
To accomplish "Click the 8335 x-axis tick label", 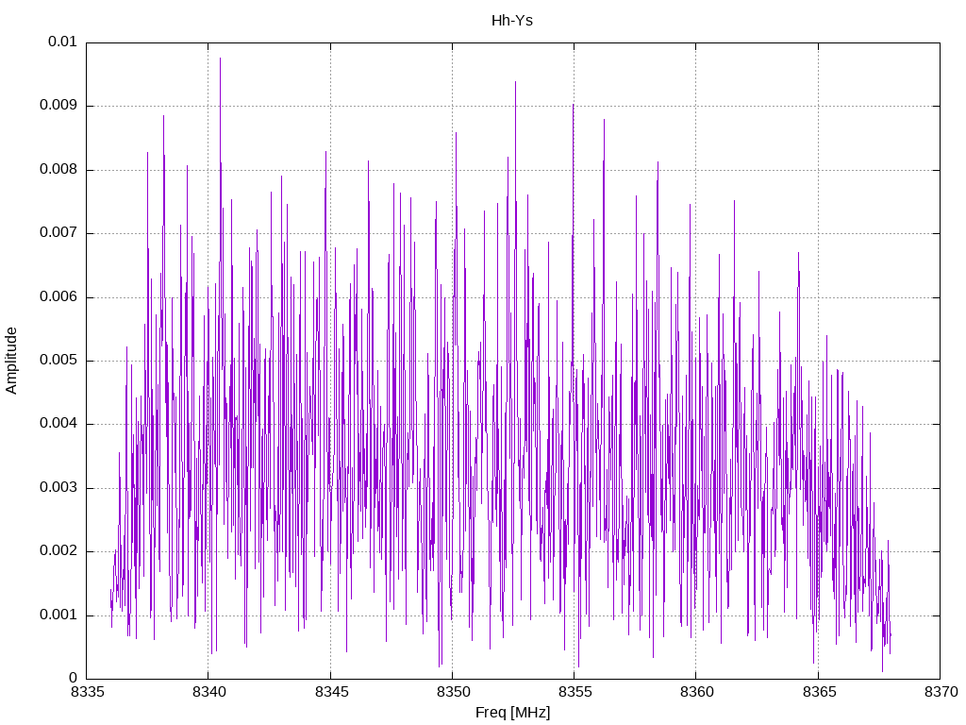I will [87, 692].
